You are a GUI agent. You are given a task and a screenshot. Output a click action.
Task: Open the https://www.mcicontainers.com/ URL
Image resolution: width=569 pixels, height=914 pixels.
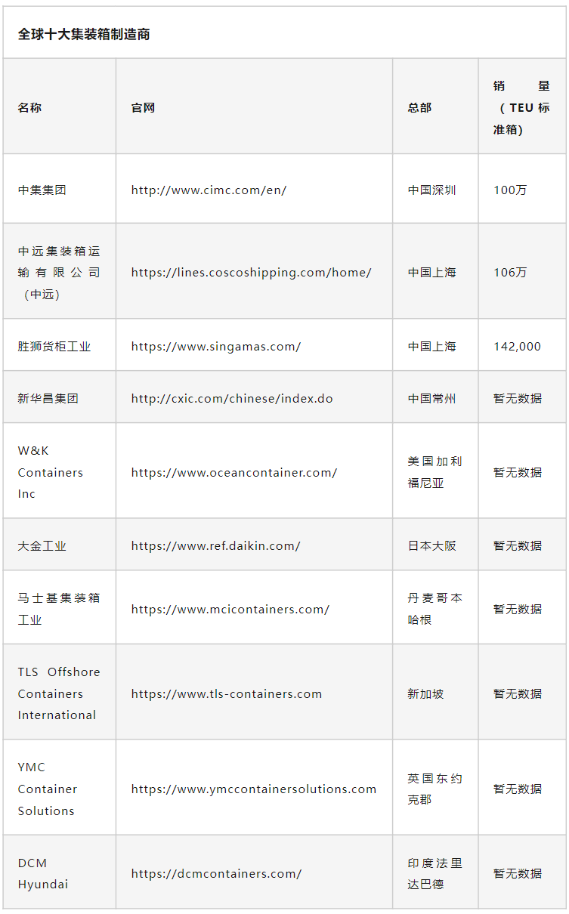tap(230, 609)
